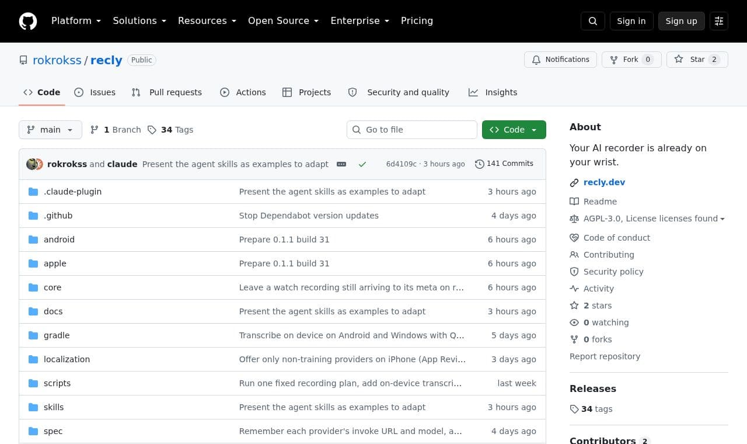Click the spec folder icon
The image size is (747, 444).
pos(33,431)
